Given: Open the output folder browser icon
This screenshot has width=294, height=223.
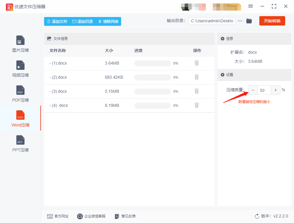Looking at the screenshot, I should pos(249,21).
